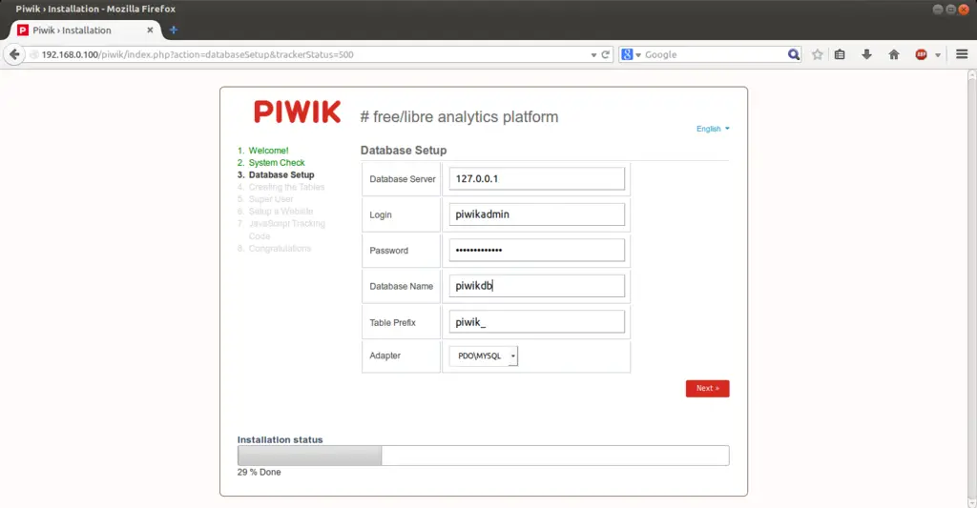
Task: Open the Firefox hamburger menu
Action: (x=962, y=54)
